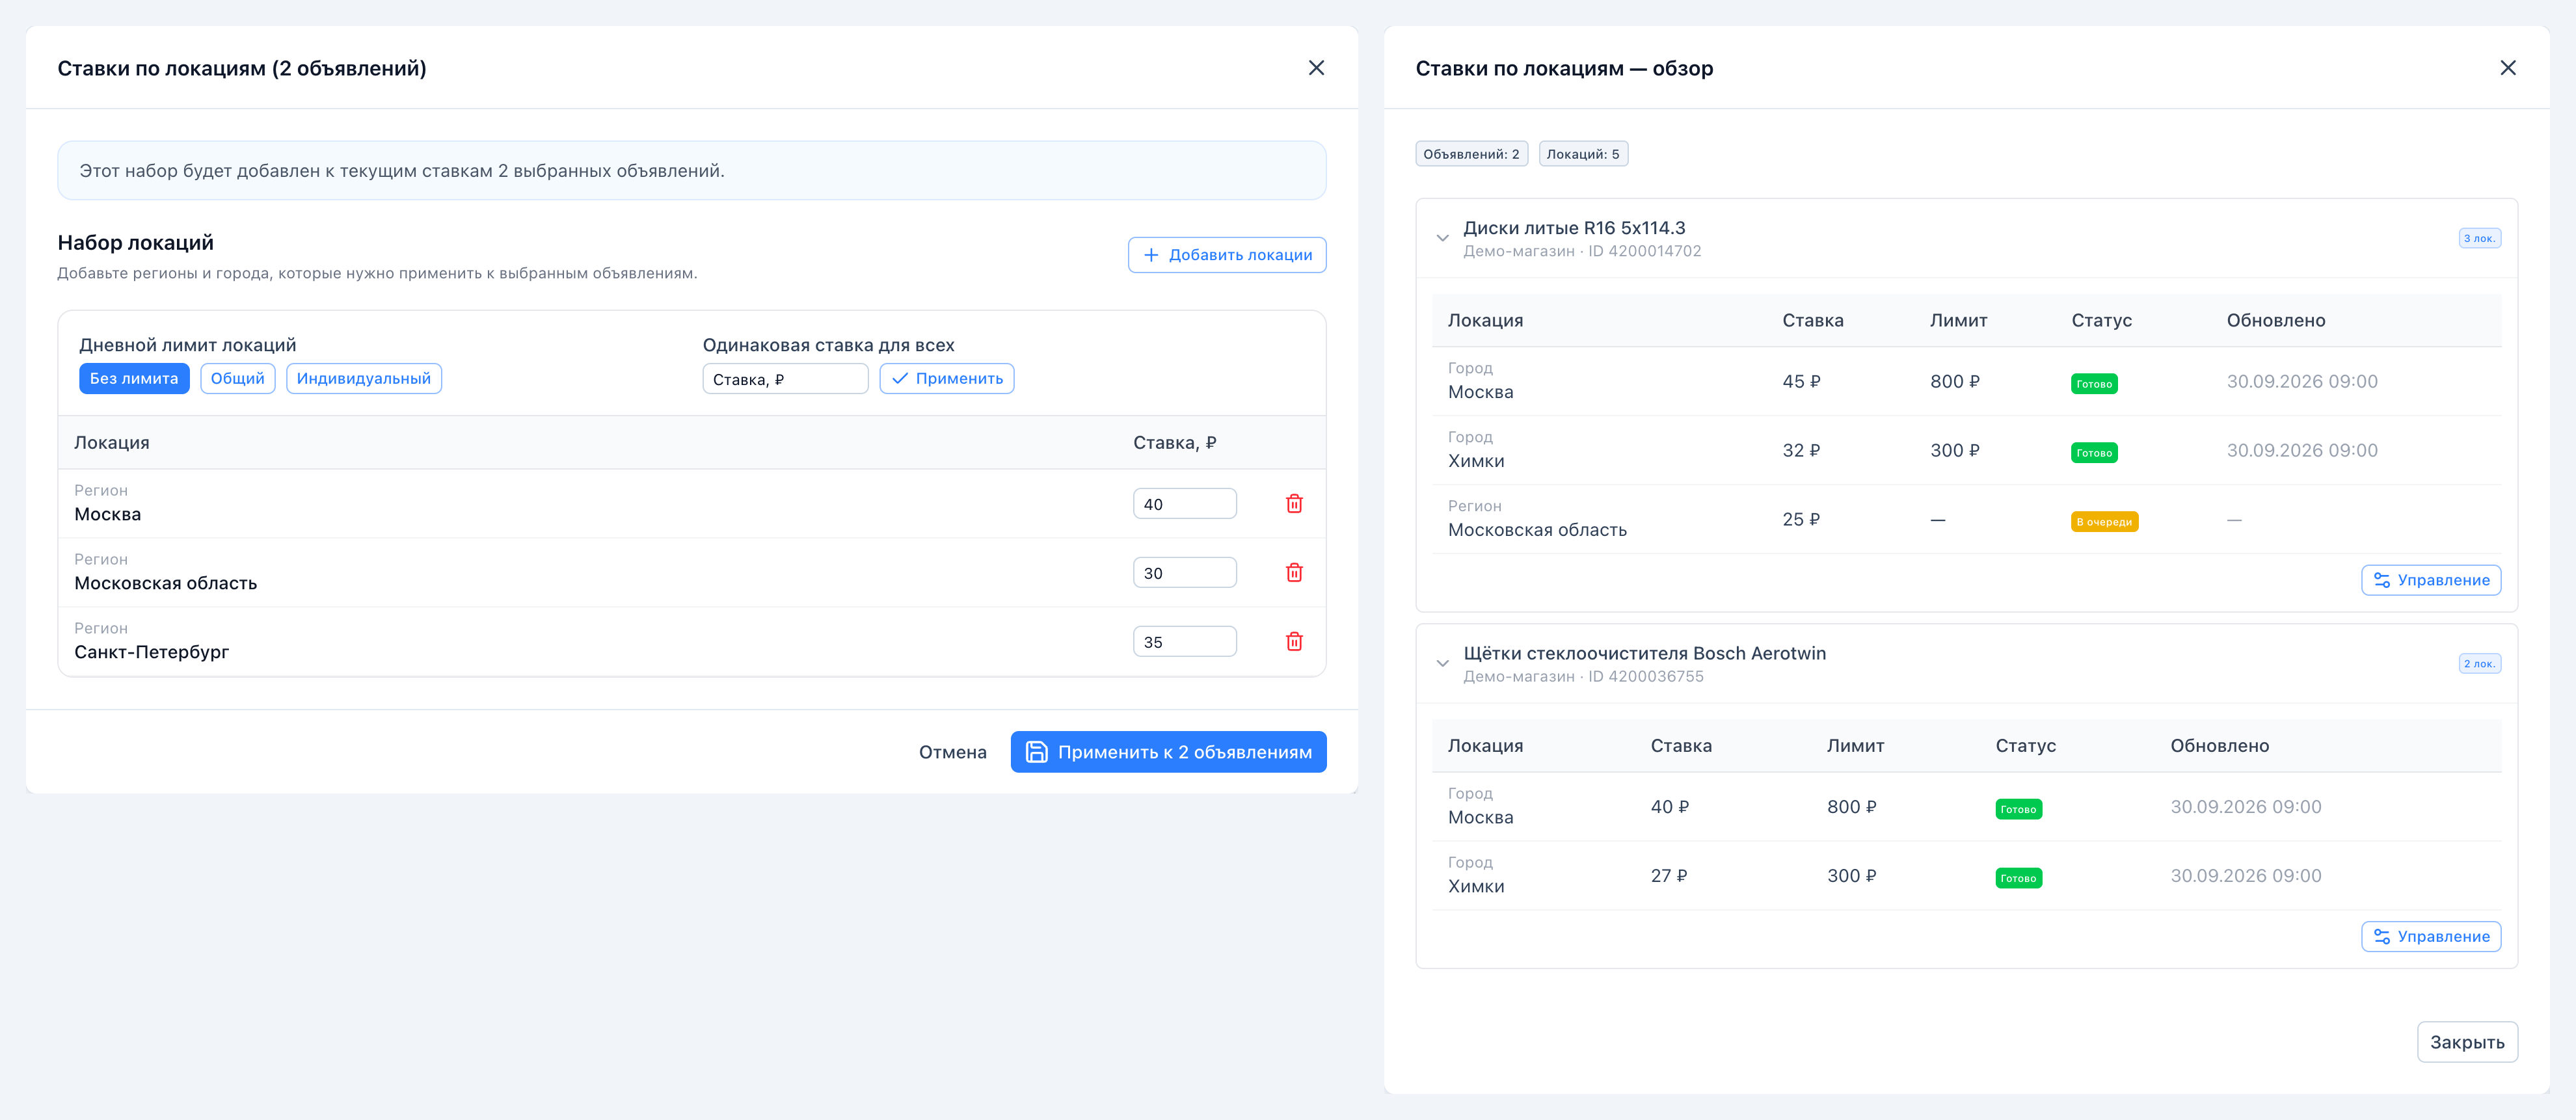Edit Санкт-Петербург bid field showing 35

(1184, 642)
